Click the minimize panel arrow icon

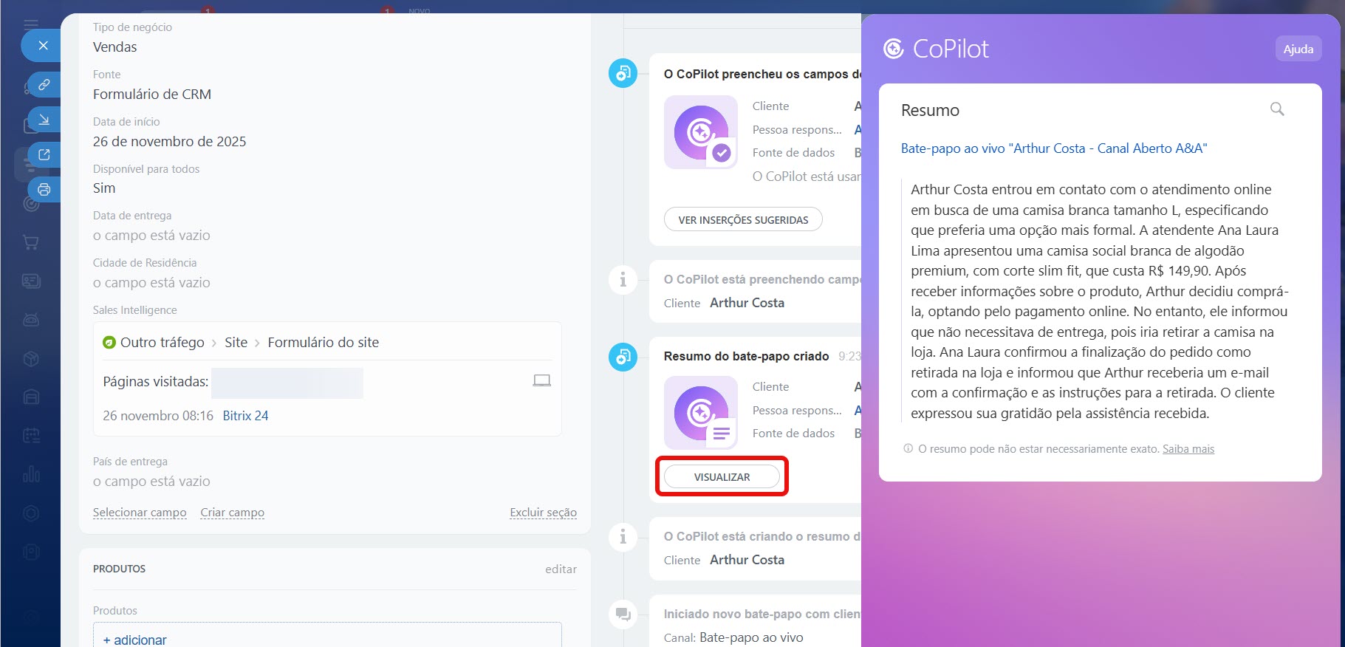click(x=44, y=120)
